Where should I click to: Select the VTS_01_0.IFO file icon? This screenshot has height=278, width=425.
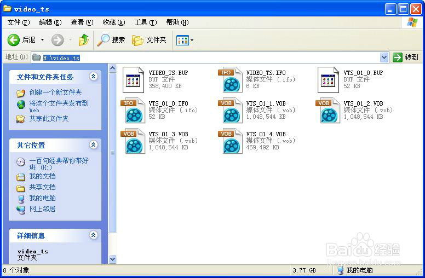[133, 111]
